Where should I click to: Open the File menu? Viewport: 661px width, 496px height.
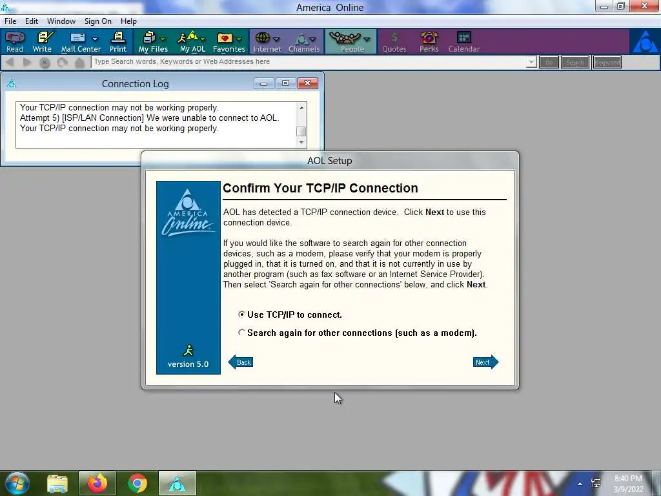10,21
